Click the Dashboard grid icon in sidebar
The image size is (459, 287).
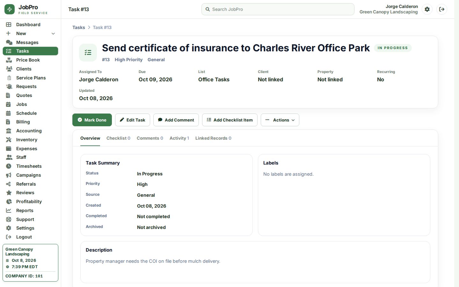click(9, 25)
